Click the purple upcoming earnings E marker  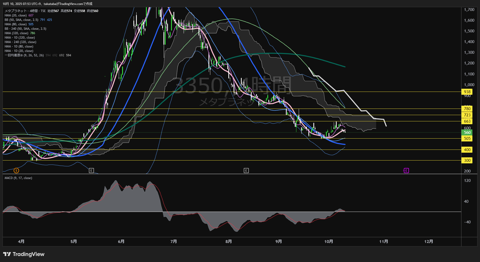click(x=406, y=170)
